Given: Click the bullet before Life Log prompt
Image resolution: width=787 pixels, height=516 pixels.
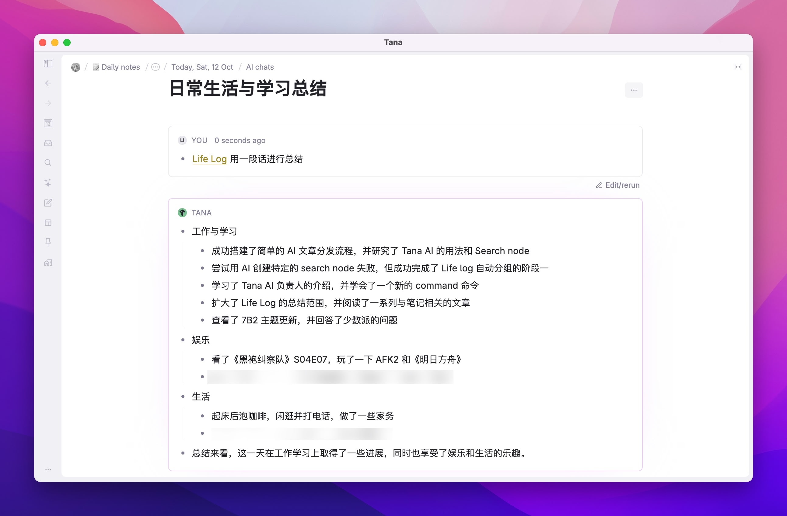Looking at the screenshot, I should [x=183, y=159].
